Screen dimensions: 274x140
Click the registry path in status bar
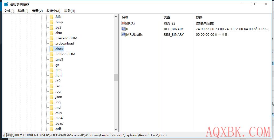click(85, 135)
